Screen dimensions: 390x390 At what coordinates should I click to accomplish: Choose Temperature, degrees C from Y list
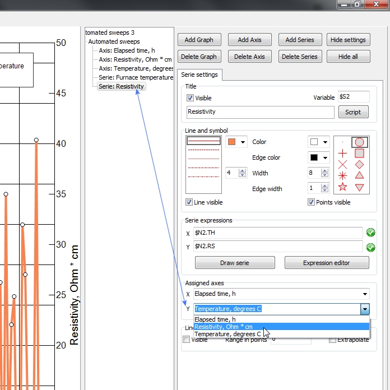(281, 334)
